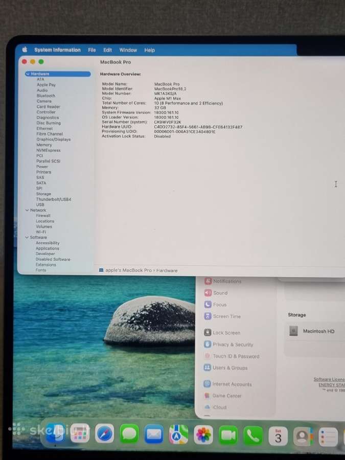Image resolution: width=345 pixels, height=460 pixels.
Task: Launch FaceTime from the Dock
Action: coord(228,435)
